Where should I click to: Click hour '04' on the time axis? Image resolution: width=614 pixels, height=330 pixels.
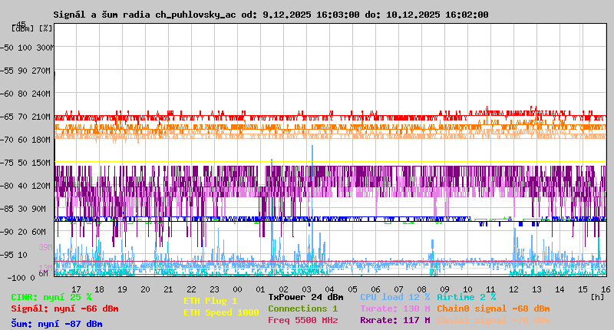[329, 289]
